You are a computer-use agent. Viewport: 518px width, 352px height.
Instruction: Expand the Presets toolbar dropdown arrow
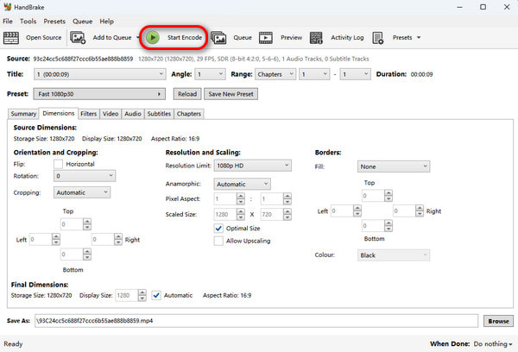419,38
